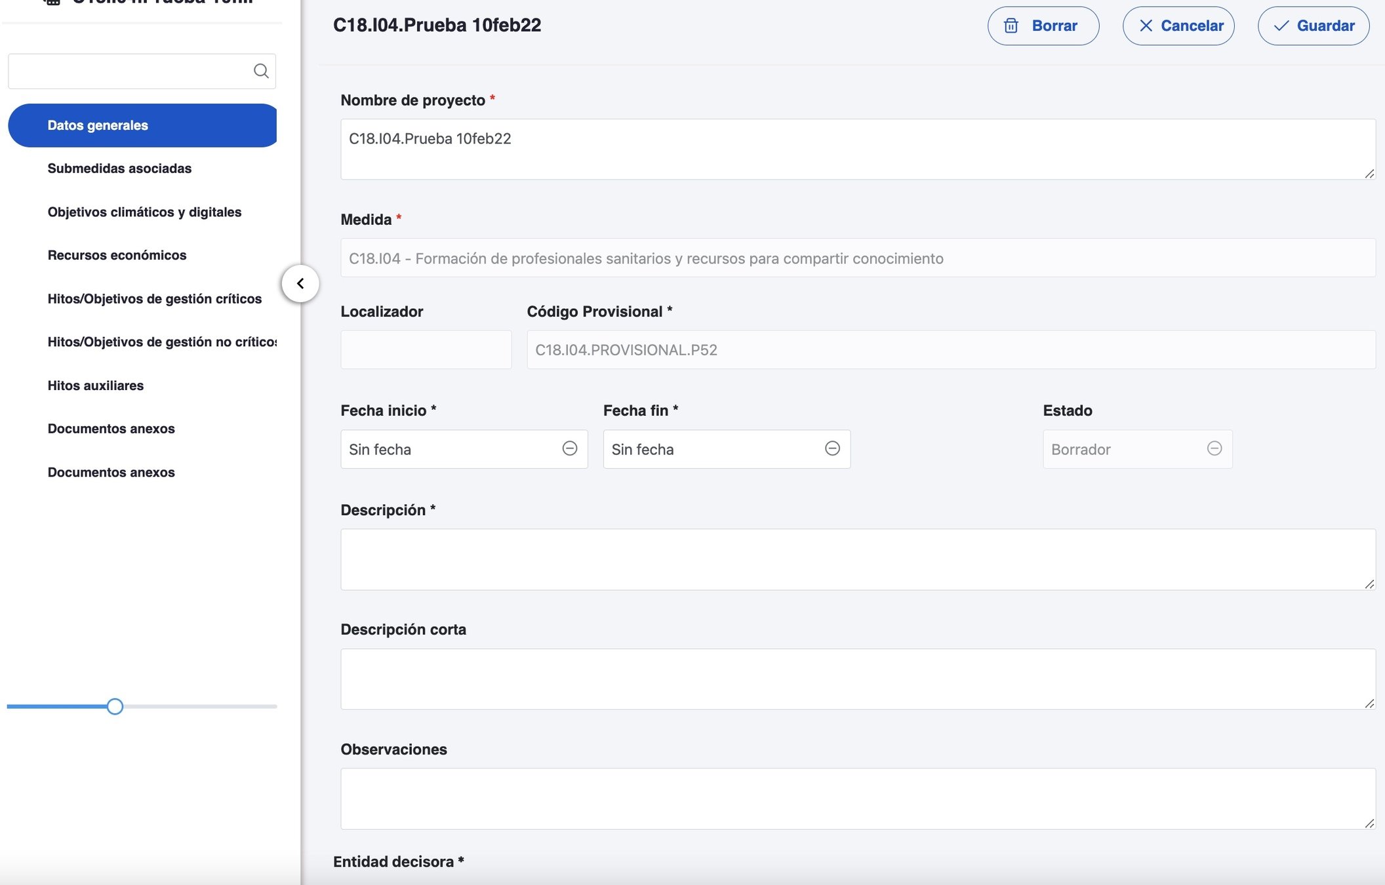This screenshot has width=1385, height=885.
Task: Click trash icon on Borrar button
Action: click(x=1011, y=26)
